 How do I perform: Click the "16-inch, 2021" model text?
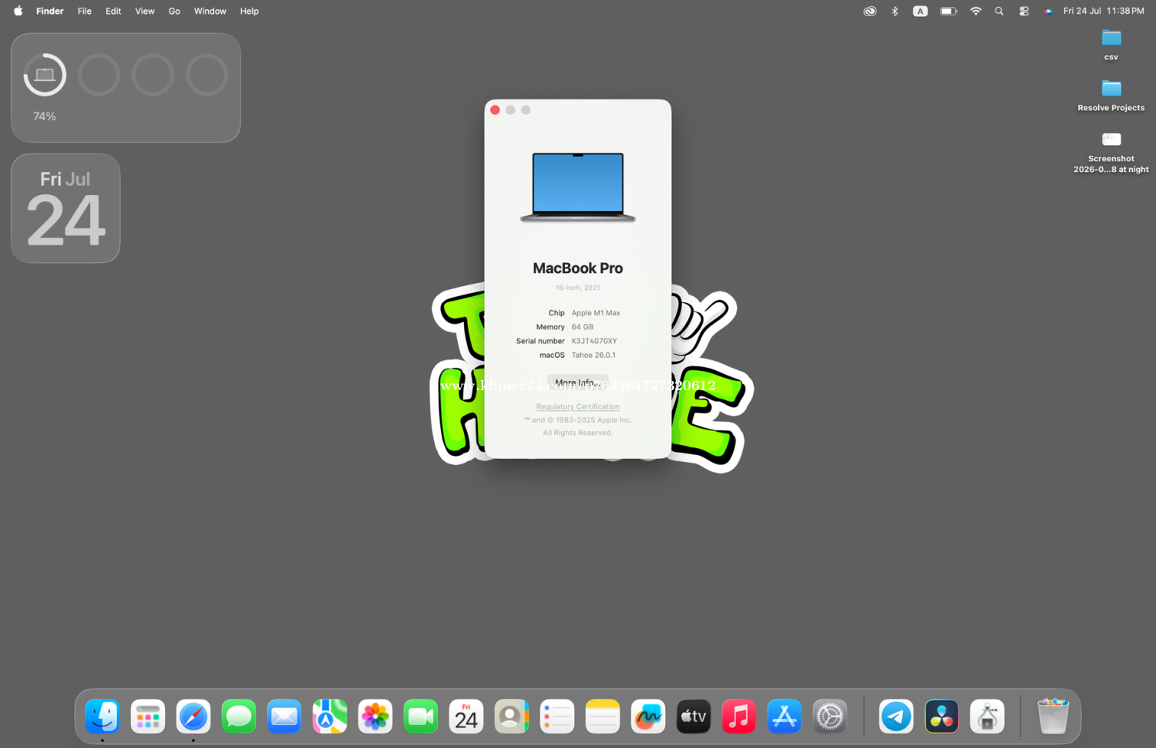click(578, 288)
